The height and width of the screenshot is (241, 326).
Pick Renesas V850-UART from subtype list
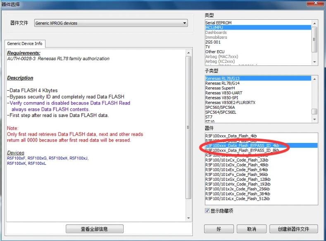[225, 93]
